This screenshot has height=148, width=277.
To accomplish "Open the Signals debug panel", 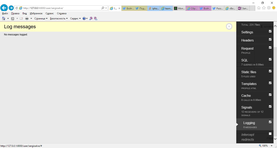I will coord(246,107).
